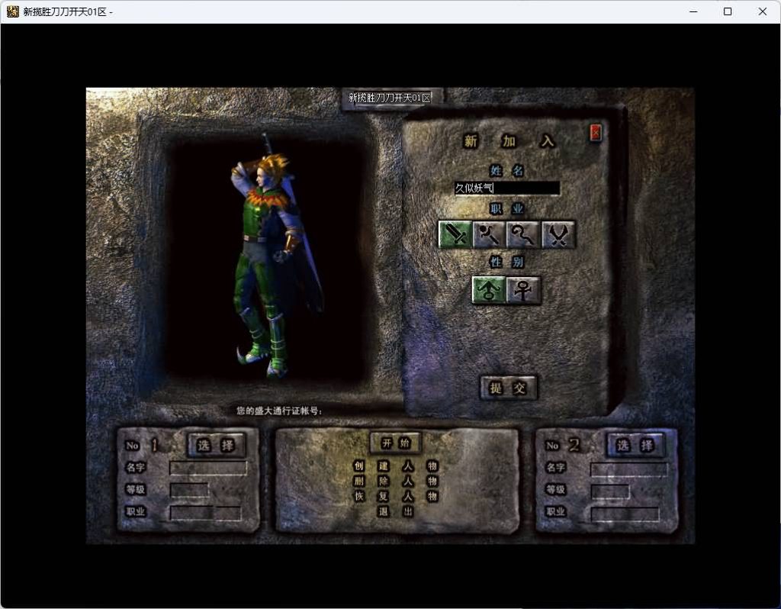
Task: Close the new character panel with red X
Action: click(596, 133)
